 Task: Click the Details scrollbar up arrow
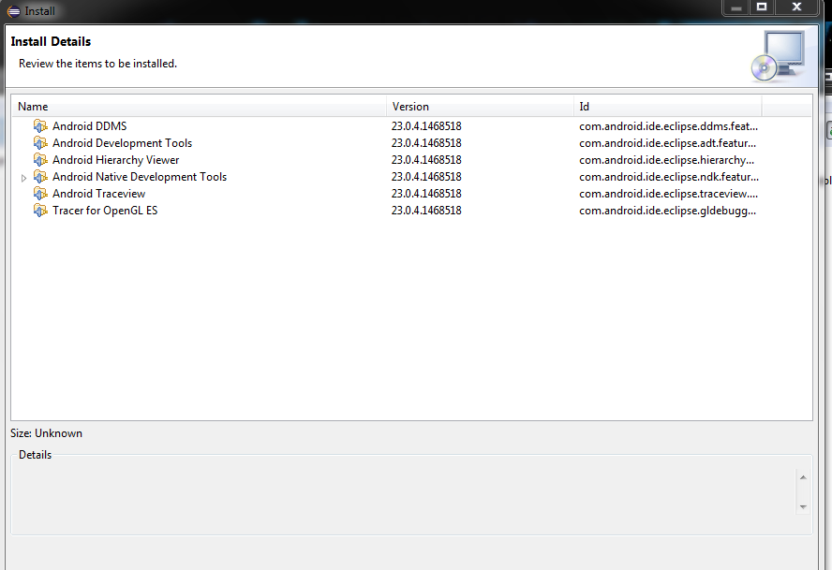coord(803,477)
